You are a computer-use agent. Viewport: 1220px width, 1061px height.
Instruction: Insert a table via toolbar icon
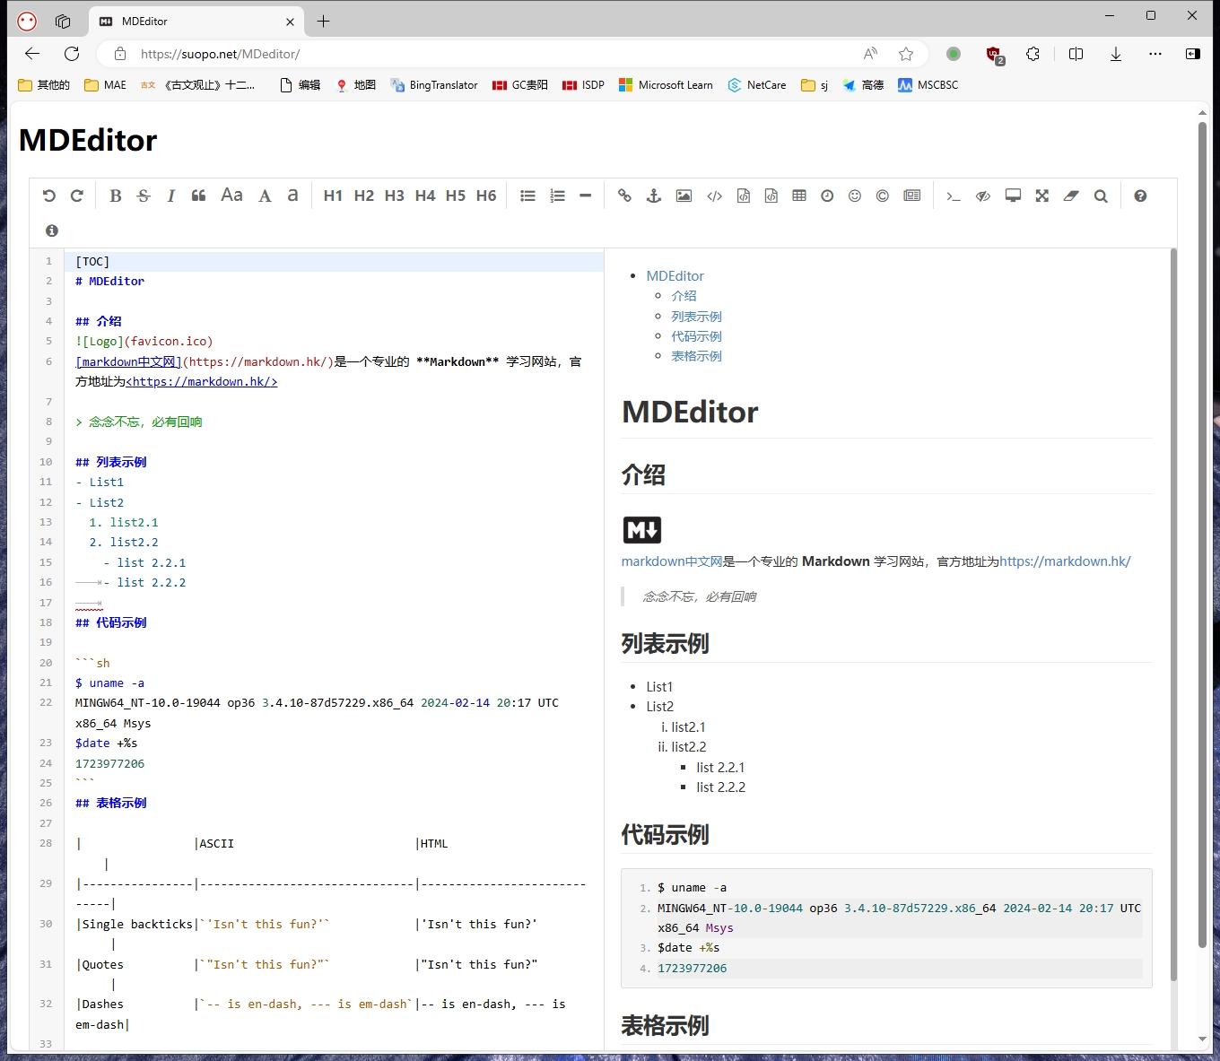click(x=799, y=196)
